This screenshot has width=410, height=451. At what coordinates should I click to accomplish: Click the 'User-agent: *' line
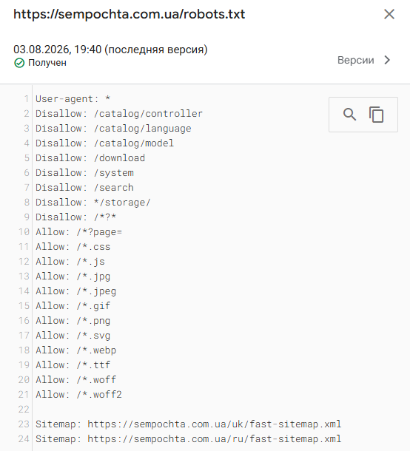73,99
